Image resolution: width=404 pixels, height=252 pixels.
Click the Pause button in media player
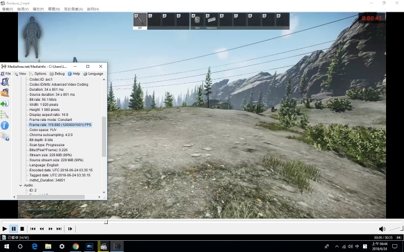(x=13, y=228)
